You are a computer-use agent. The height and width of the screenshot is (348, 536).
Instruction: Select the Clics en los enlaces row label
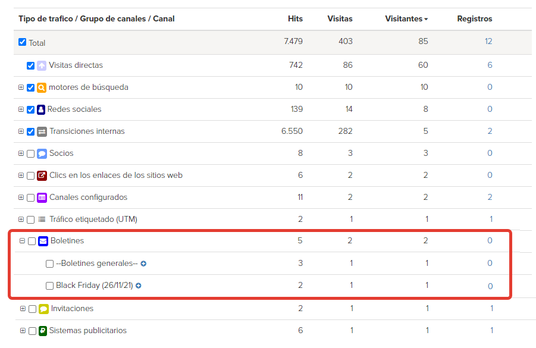(x=116, y=175)
